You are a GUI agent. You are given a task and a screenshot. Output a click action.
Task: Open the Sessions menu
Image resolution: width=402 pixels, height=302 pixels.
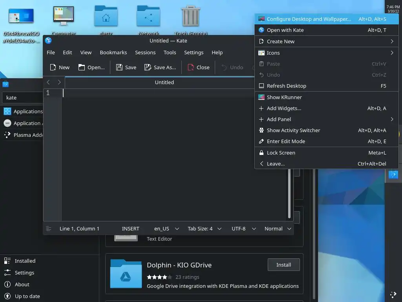(145, 52)
